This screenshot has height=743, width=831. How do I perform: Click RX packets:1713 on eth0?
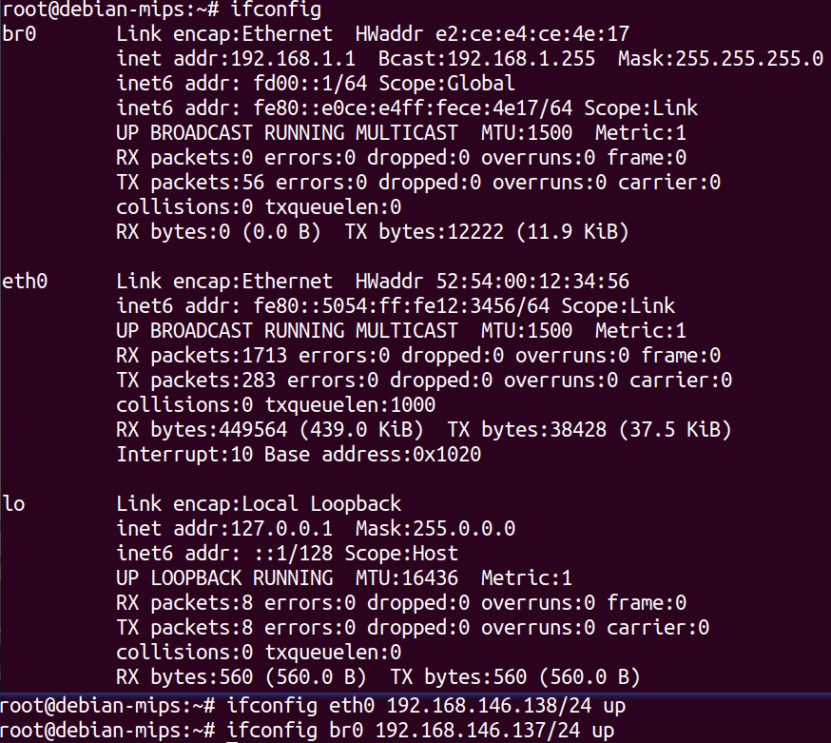[x=202, y=355]
